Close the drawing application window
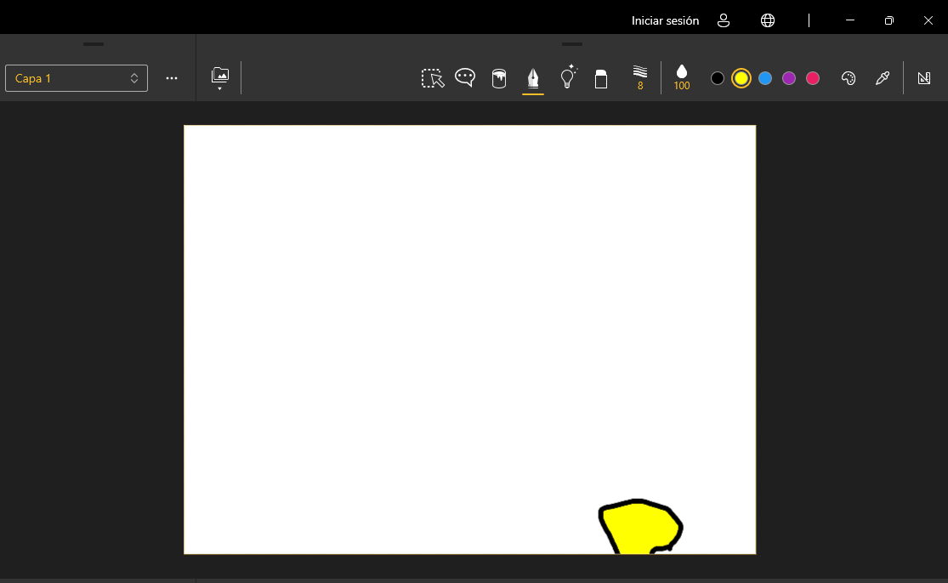This screenshot has width=948, height=583. tap(928, 20)
